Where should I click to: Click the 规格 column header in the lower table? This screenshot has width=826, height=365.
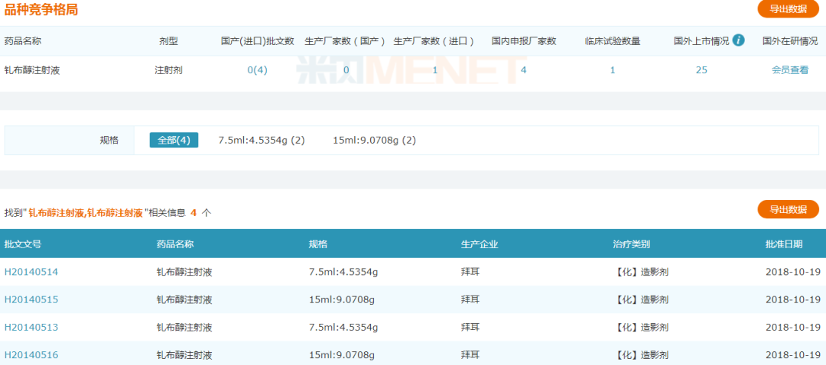click(x=317, y=244)
